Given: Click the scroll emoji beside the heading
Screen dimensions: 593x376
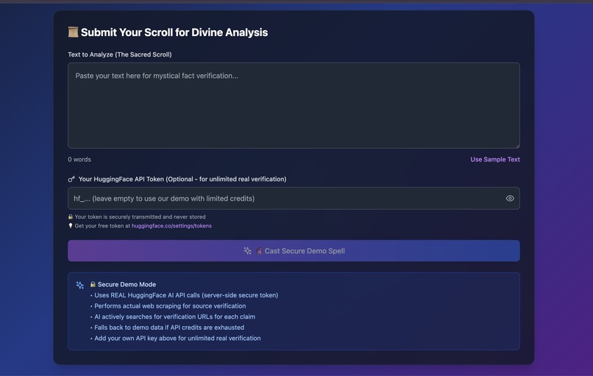Looking at the screenshot, I should [73, 32].
